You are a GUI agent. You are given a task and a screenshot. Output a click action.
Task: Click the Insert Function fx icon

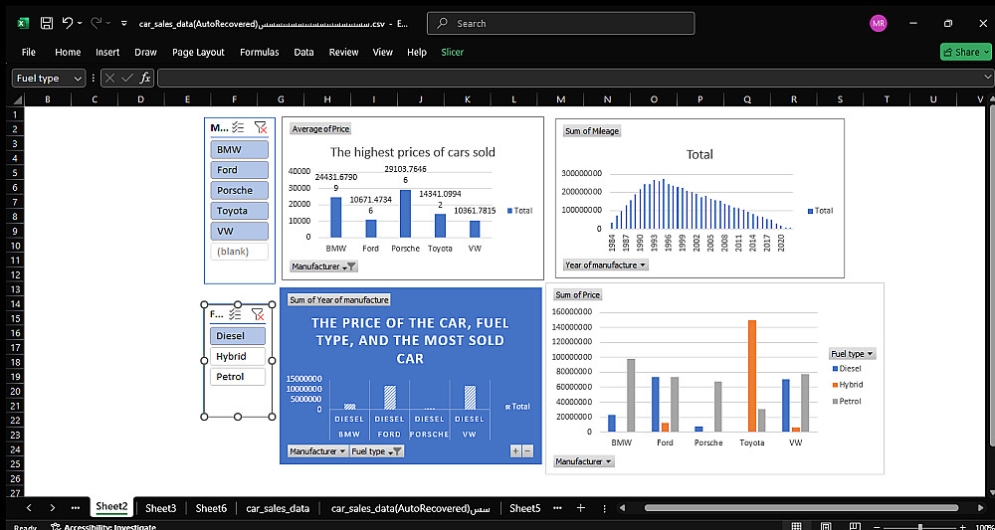click(145, 78)
